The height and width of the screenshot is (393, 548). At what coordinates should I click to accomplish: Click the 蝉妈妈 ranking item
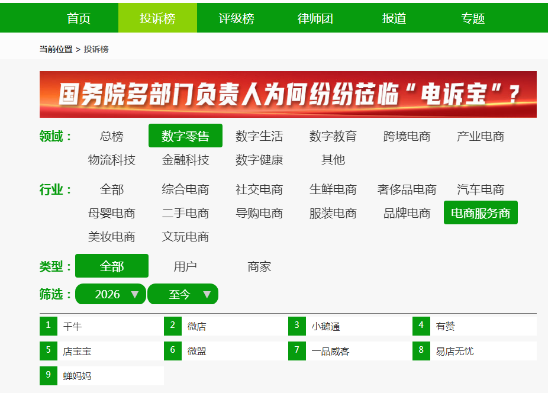102,376
